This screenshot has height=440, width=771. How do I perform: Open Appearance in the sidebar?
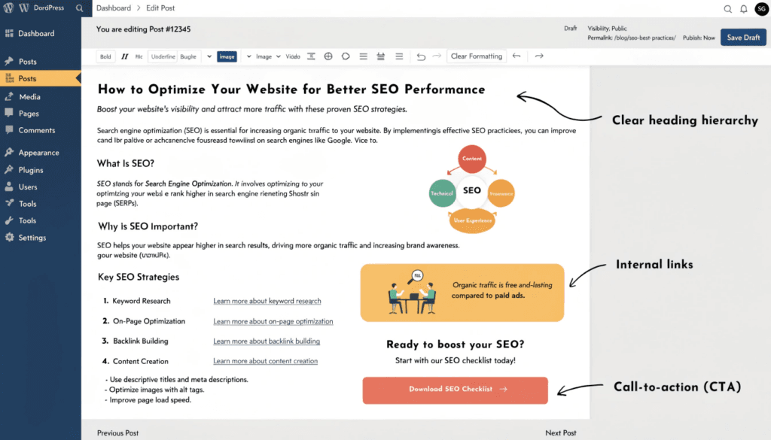click(41, 153)
